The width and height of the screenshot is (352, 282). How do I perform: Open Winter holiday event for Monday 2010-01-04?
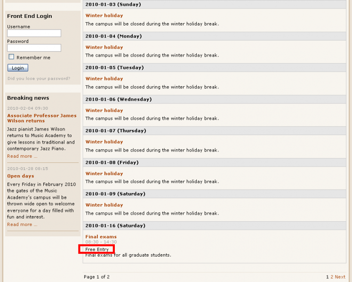click(x=104, y=47)
